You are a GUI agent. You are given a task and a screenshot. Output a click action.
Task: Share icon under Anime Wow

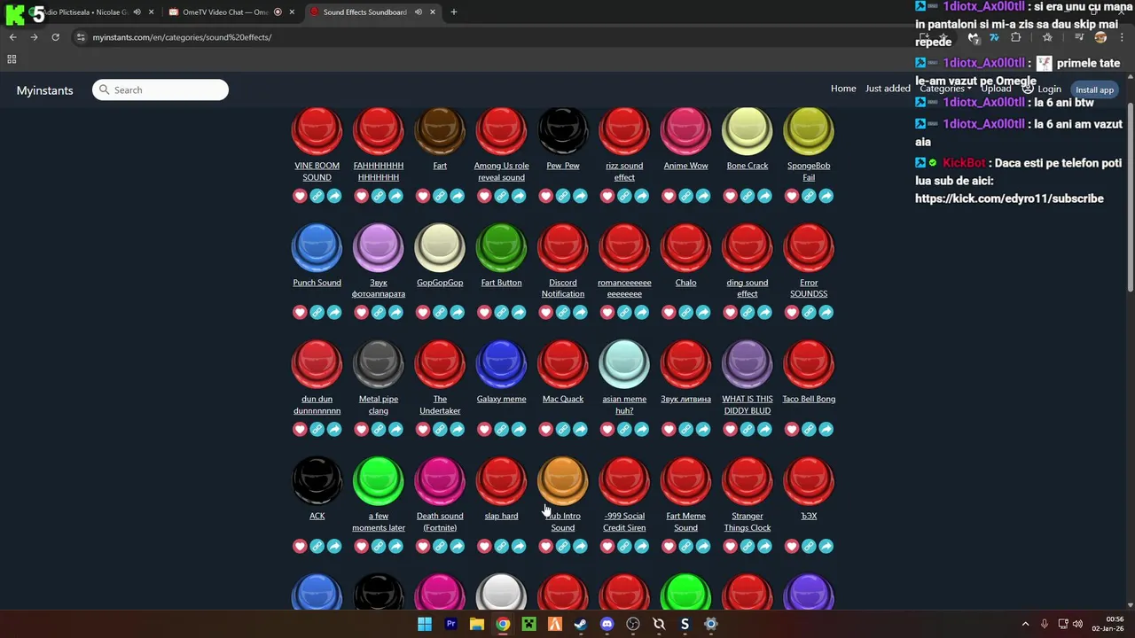(703, 196)
